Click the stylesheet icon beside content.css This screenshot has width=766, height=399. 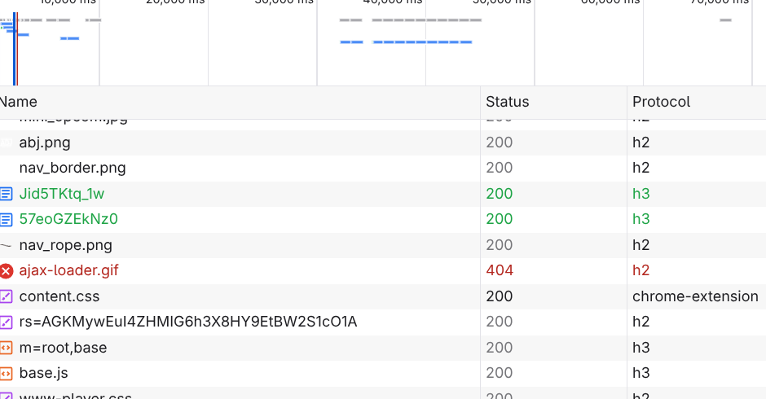tap(6, 296)
